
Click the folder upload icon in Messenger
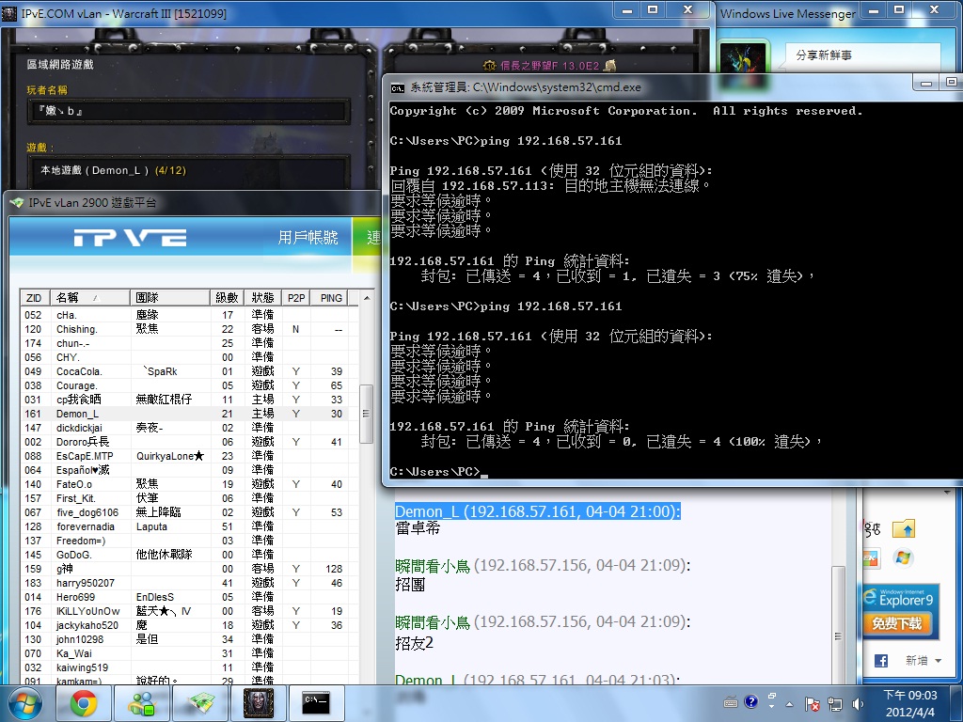[903, 530]
